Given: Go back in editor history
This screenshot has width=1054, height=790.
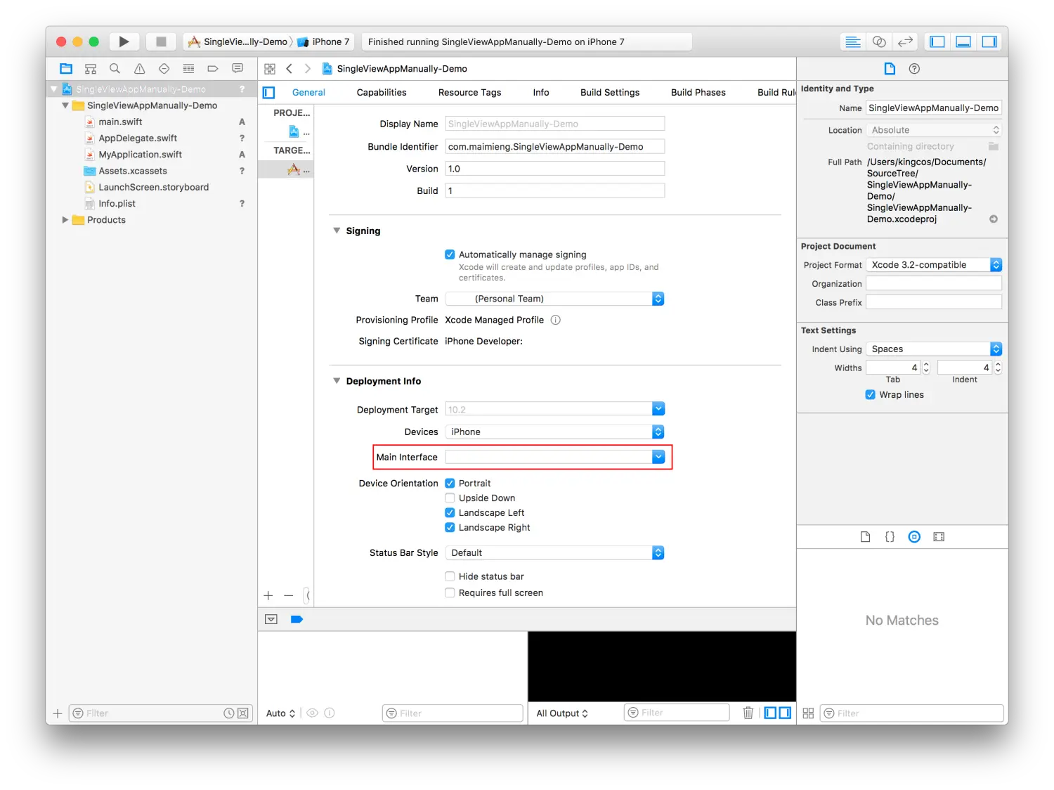Looking at the screenshot, I should [289, 68].
